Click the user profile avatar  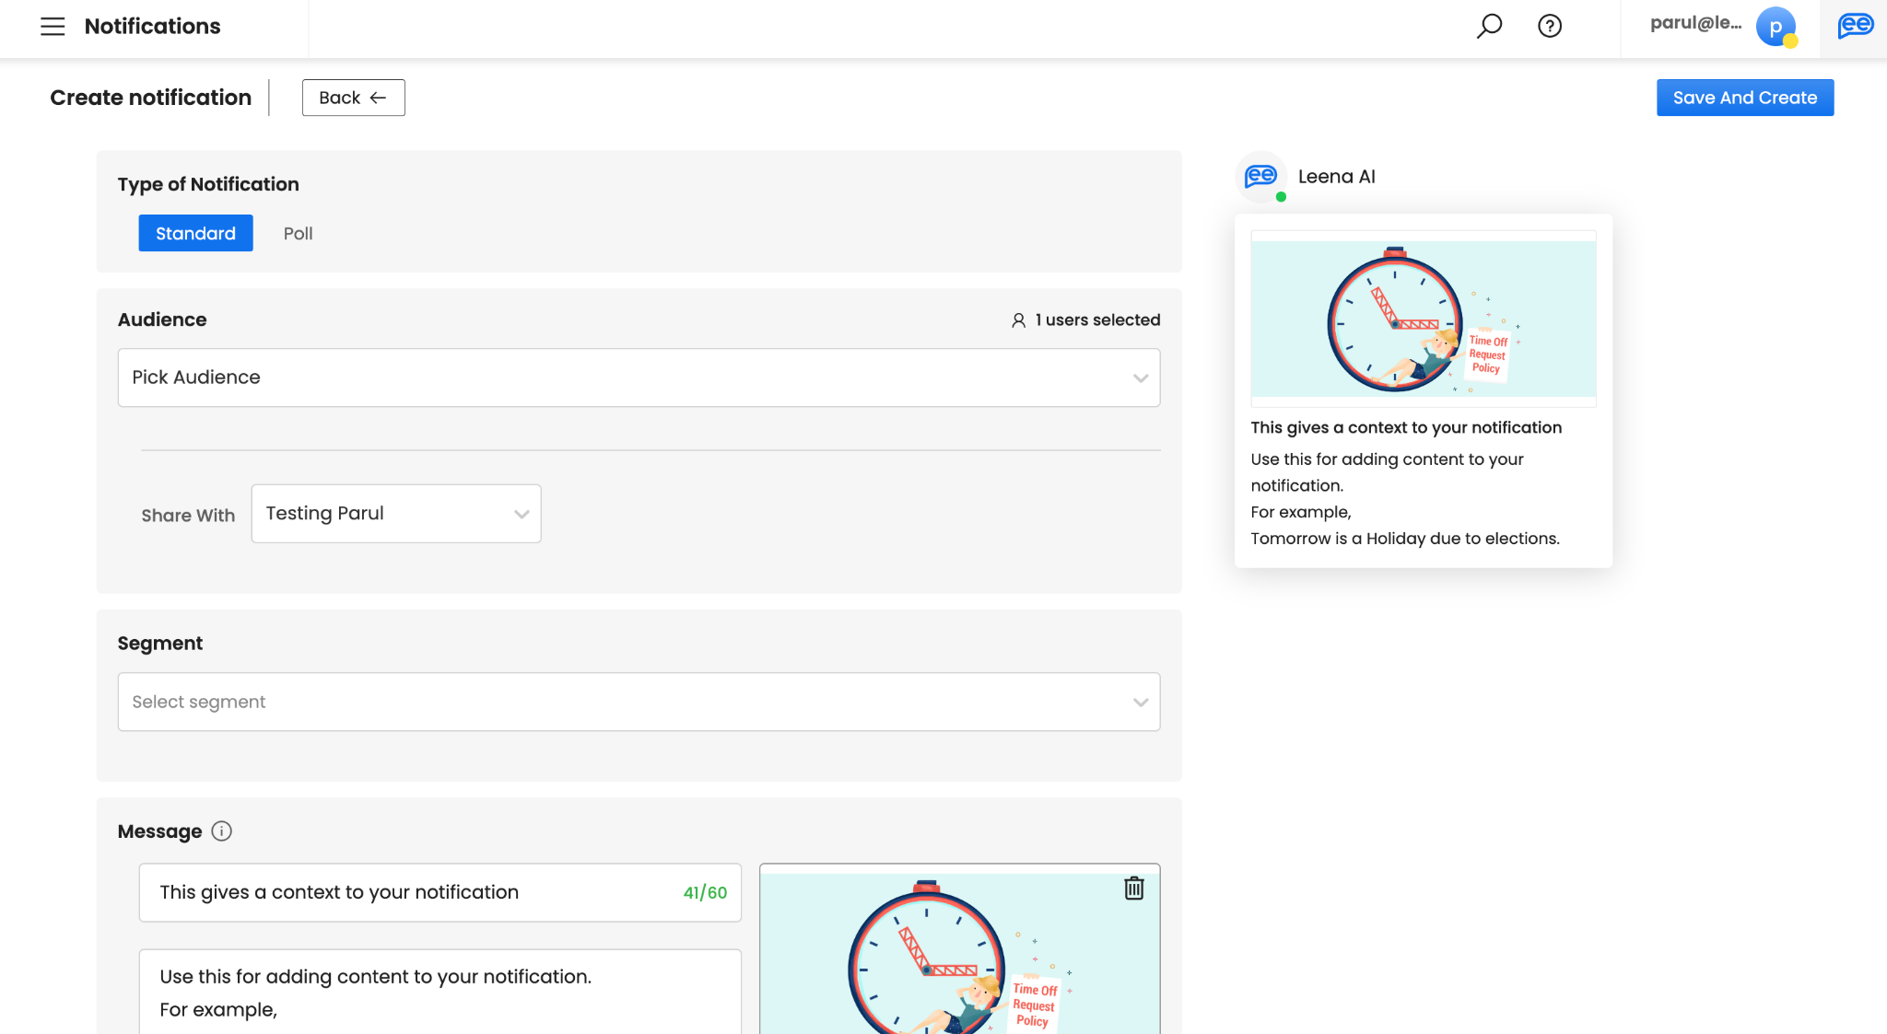[1776, 27]
